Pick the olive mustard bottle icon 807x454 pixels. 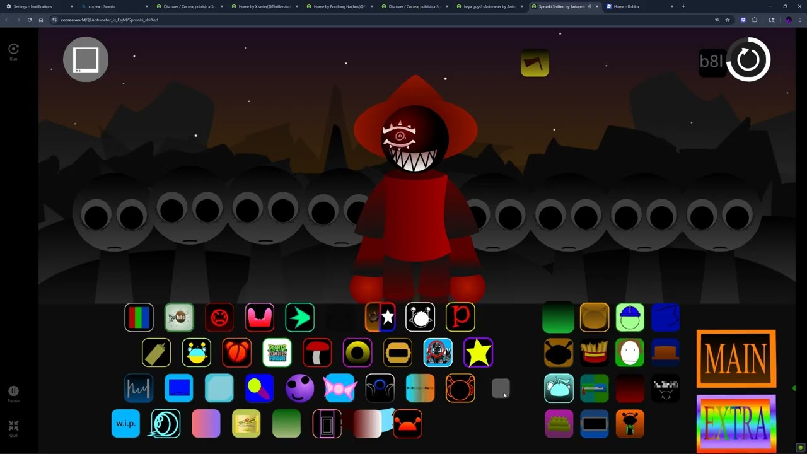156,352
